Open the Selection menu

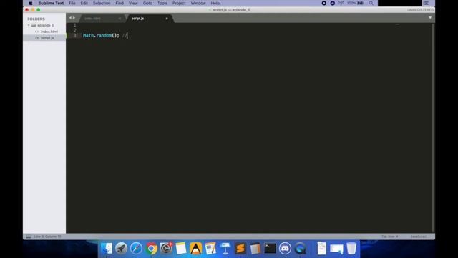pos(102,3)
